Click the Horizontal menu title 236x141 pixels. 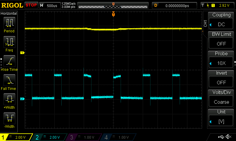pos(9,14)
